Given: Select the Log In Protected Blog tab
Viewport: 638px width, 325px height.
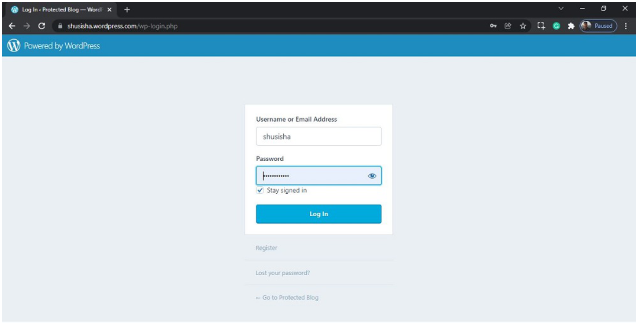Looking at the screenshot, I should pyautogui.click(x=62, y=9).
